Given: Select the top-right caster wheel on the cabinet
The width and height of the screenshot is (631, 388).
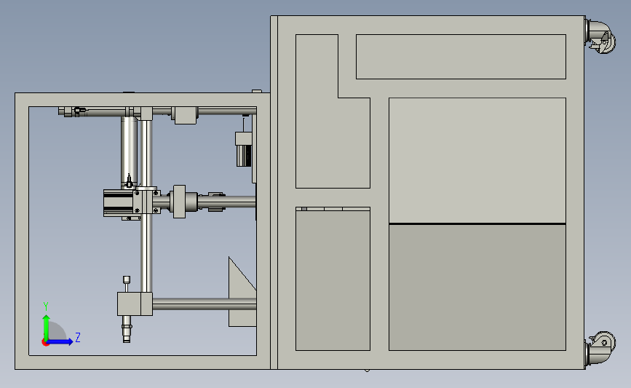Looking at the screenshot, I should coord(600,36).
